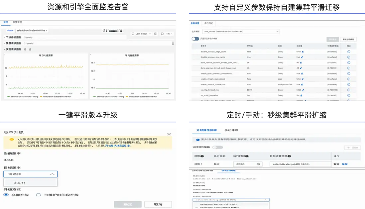The width and height of the screenshot is (365, 209).
Task: Open 目标计算资源 selectdb.2xlarge dropdown in manual scaling
Action: point(231,200)
